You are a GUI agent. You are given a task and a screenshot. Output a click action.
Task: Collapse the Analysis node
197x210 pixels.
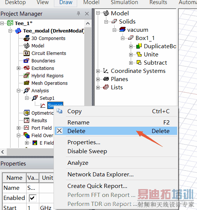(18, 91)
